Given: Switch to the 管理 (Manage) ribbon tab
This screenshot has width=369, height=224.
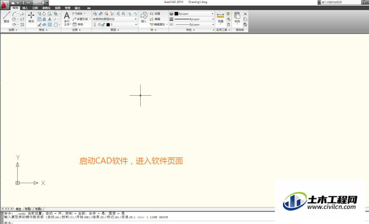Looking at the screenshot, I should pos(68,8).
